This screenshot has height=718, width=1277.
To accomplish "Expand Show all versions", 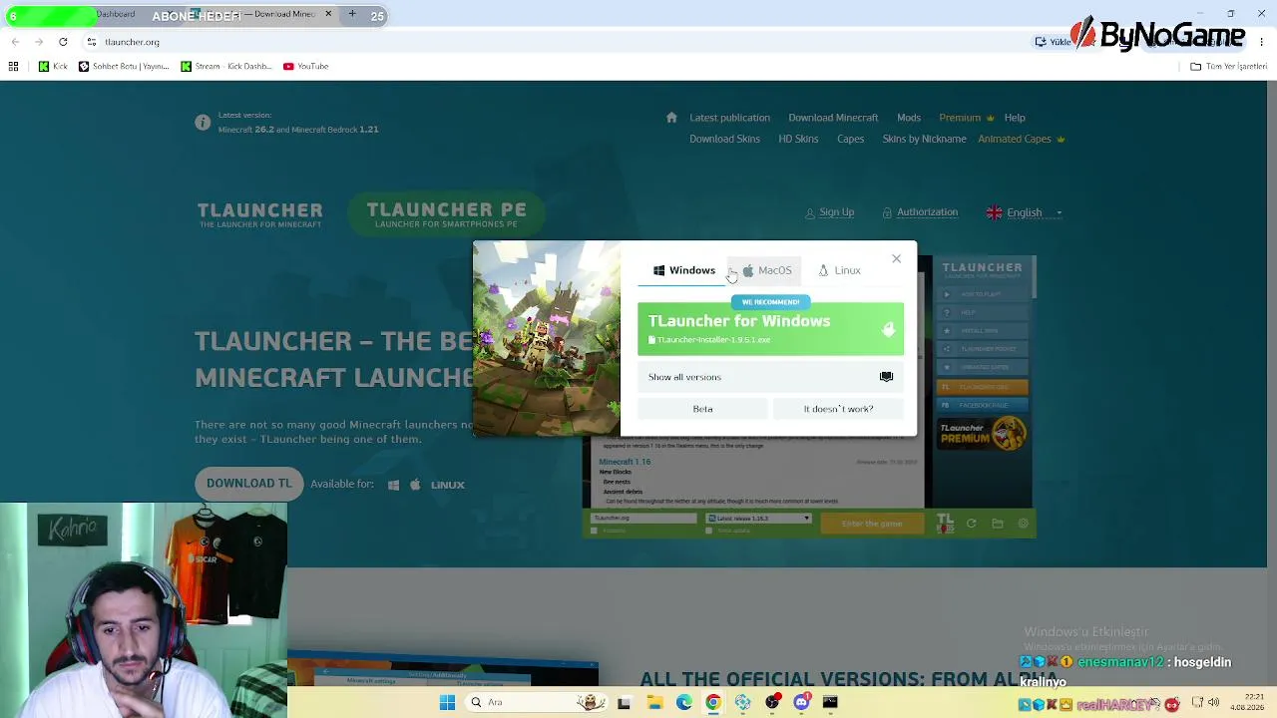I will pos(770,377).
